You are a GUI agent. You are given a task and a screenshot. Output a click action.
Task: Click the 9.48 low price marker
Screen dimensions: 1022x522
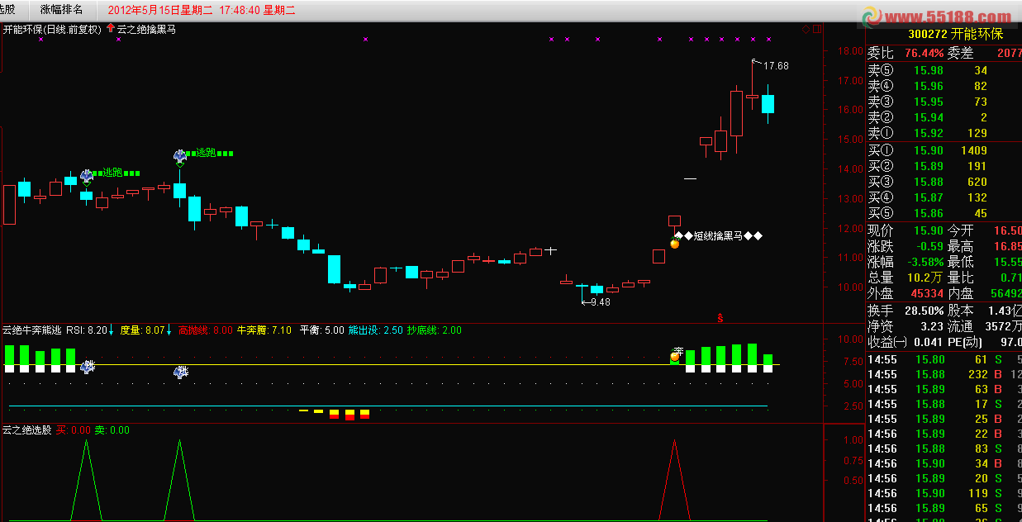(x=598, y=302)
